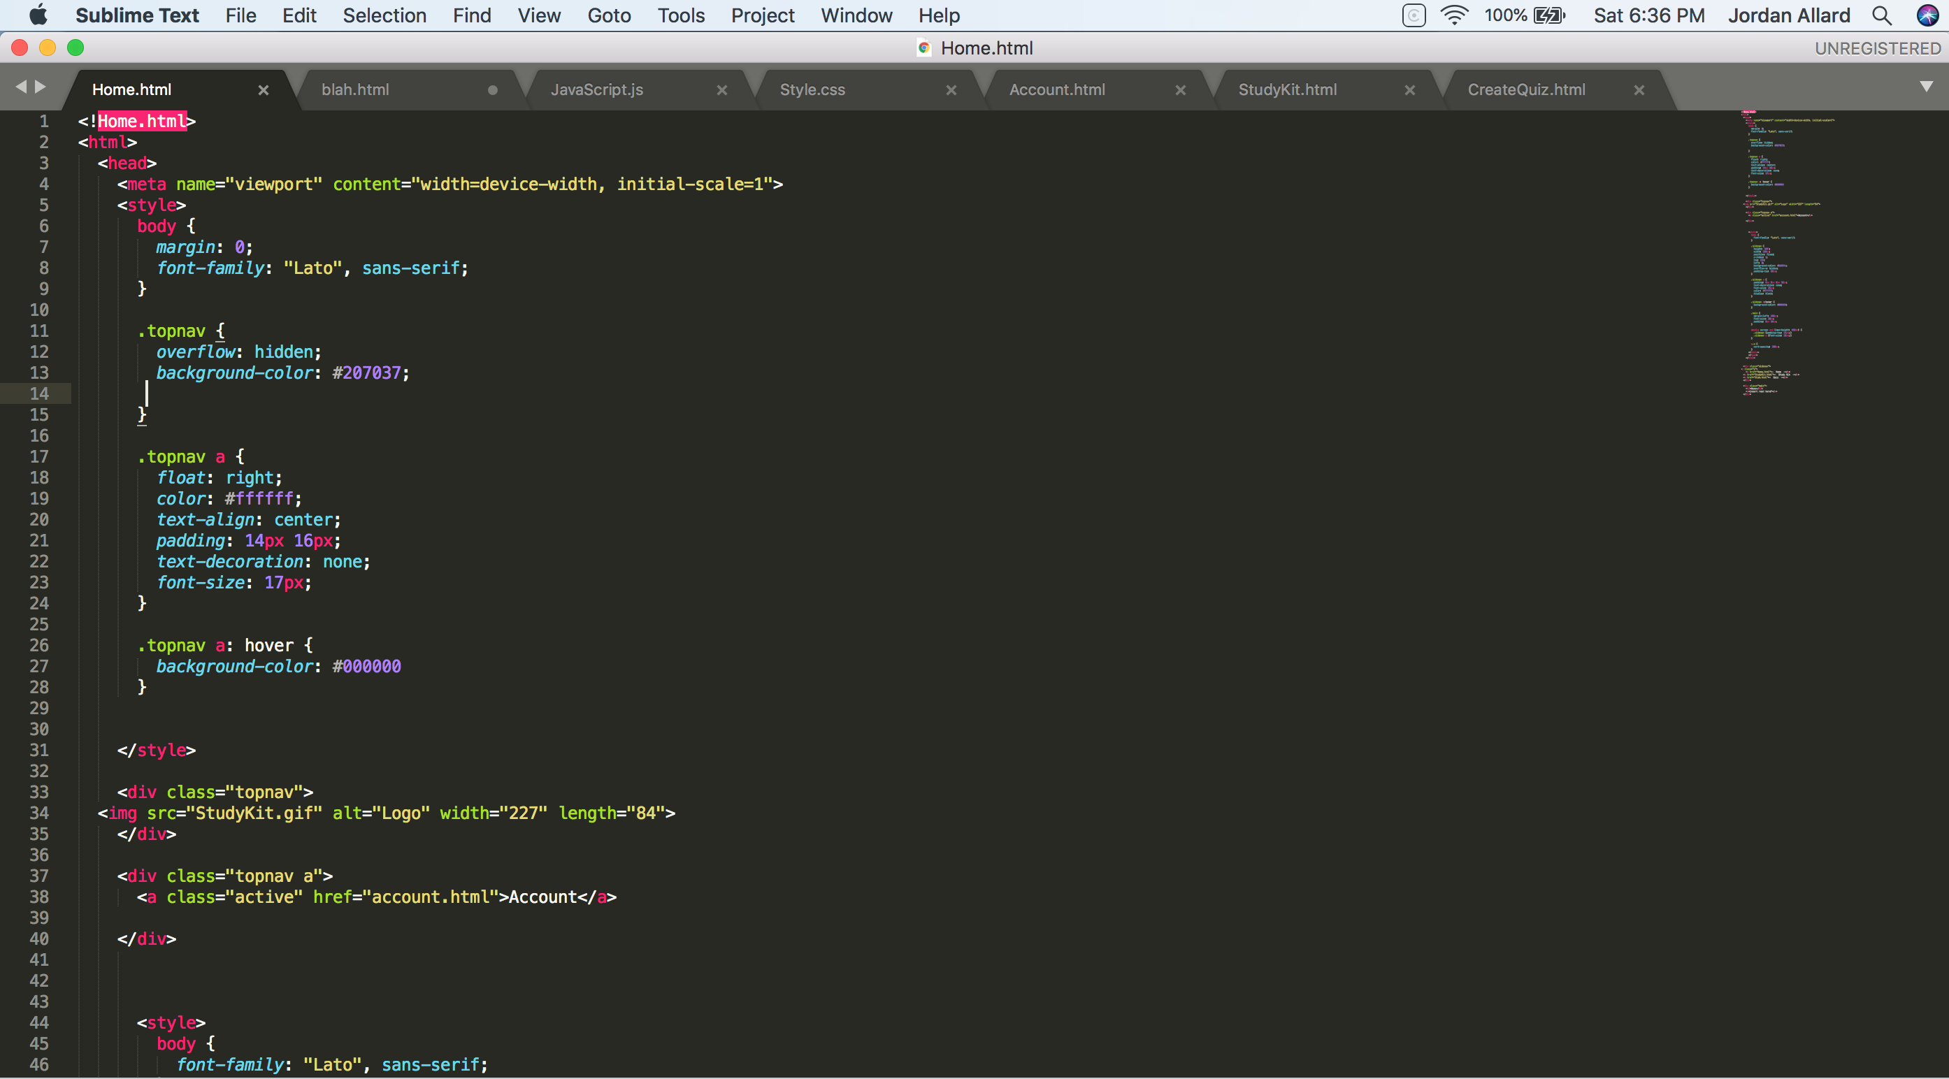
Task: Switch to the StudyKit.html tab
Action: tap(1287, 90)
